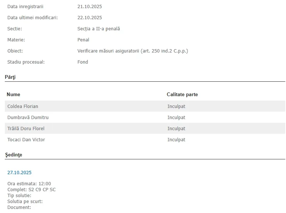Click the Solutia pe scurt label
The width and height of the screenshot is (286, 213).
click(25, 202)
